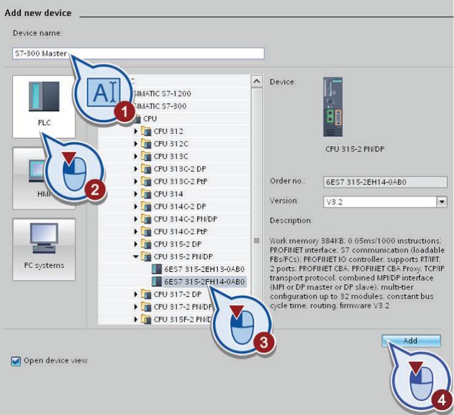Click the CPU 314C-2 PN/DP folder icon

point(146,219)
